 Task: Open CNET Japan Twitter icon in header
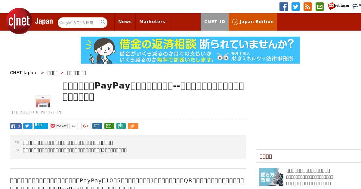click(x=296, y=7)
